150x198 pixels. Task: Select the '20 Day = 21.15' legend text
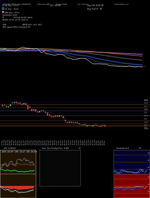coord(11,5)
